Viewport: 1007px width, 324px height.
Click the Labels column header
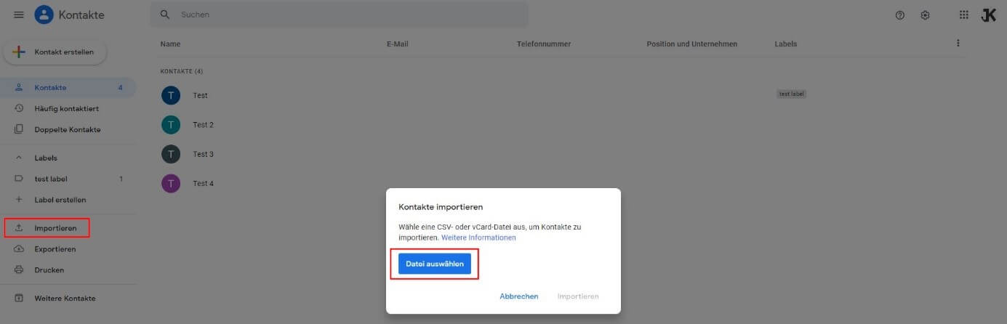pyautogui.click(x=786, y=44)
